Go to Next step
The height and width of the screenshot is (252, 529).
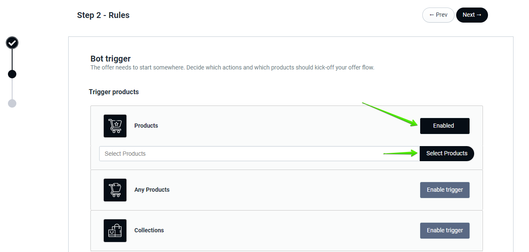click(472, 15)
